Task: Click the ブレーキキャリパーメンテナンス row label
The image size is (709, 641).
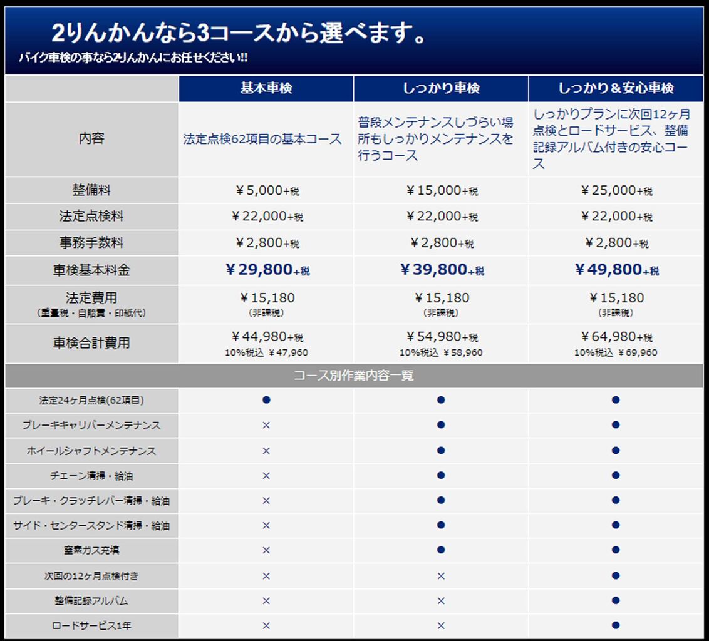Action: coord(91,426)
